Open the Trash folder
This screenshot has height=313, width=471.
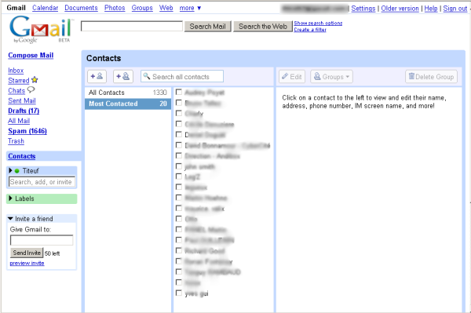tap(16, 141)
